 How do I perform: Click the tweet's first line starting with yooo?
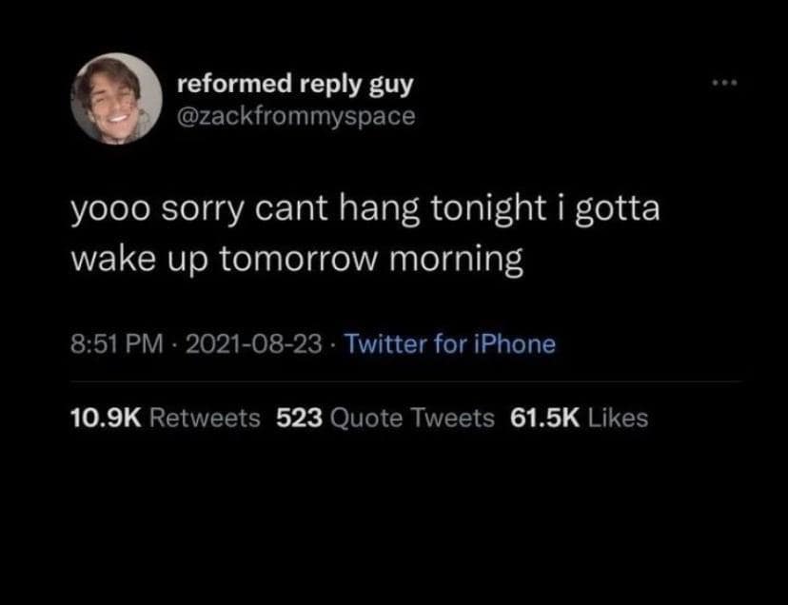pyautogui.click(x=365, y=208)
